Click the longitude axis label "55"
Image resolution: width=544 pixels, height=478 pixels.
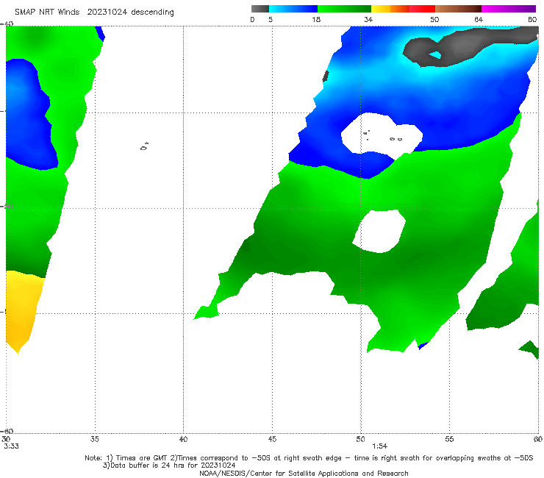[x=449, y=439]
